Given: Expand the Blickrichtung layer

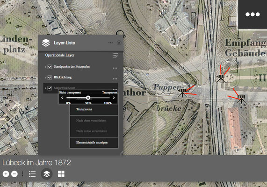Looking at the screenshot, I should click(46, 78).
